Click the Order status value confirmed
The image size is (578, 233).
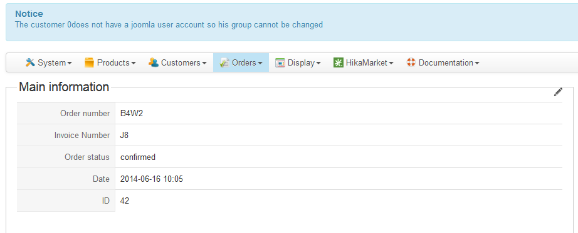138,157
